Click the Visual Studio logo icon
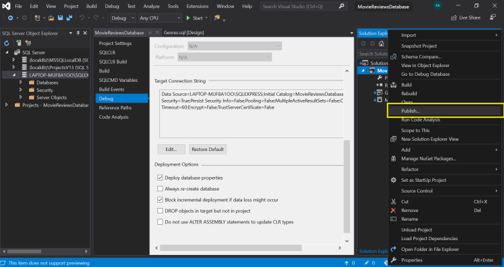Screen dimensions: 504x267 (6, 6)
